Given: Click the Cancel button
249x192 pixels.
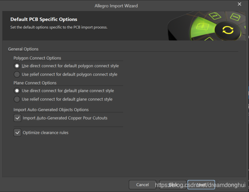Looking at the screenshot, I should click(143, 185).
